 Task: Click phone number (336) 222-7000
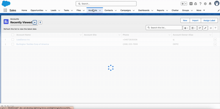(130, 44)
